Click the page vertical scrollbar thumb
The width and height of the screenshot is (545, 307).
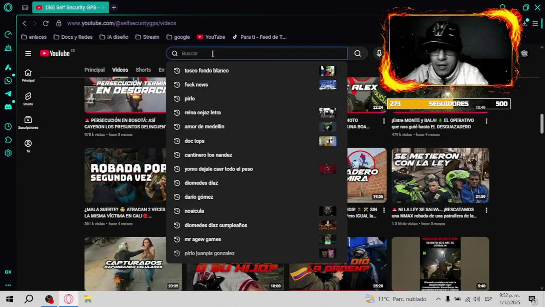542,124
